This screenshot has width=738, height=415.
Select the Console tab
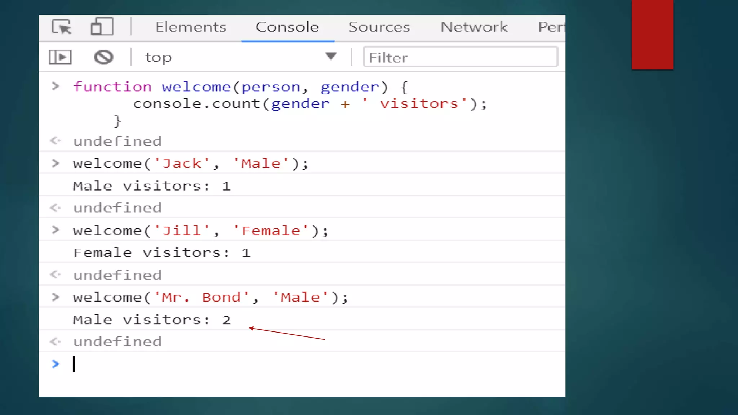(287, 27)
